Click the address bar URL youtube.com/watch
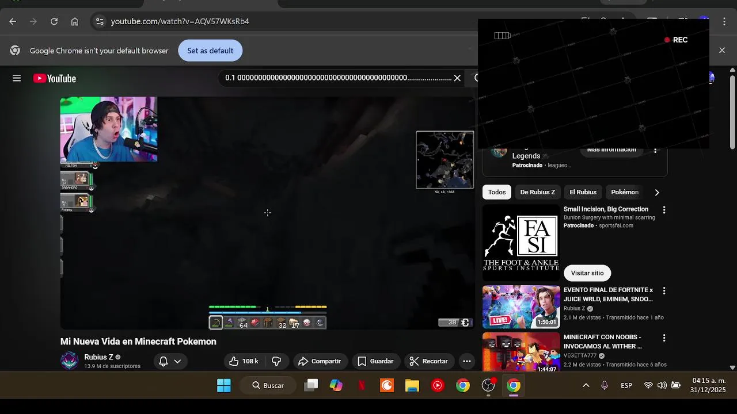Image resolution: width=737 pixels, height=414 pixels. point(180,21)
